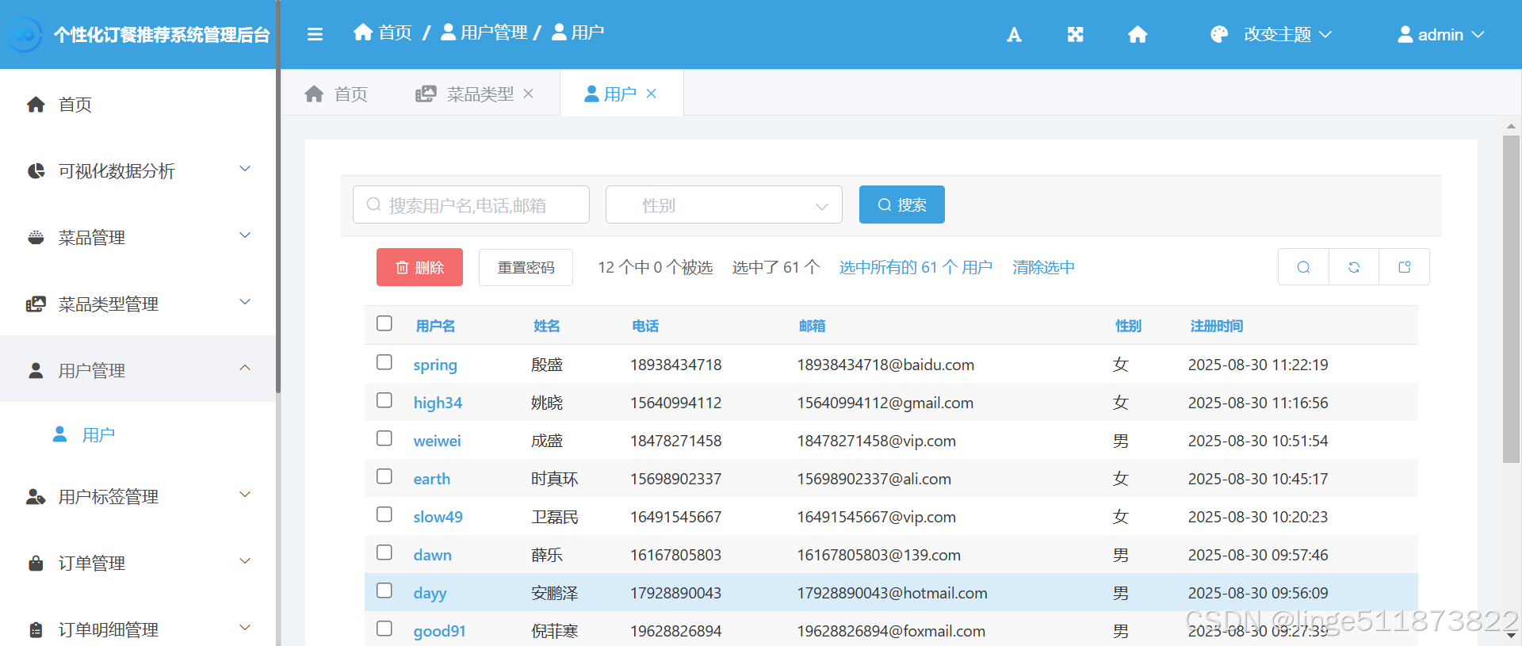The image size is (1522, 646).
Task: Expand the 菜品类型管理 menu
Action: pyautogui.click(x=246, y=302)
